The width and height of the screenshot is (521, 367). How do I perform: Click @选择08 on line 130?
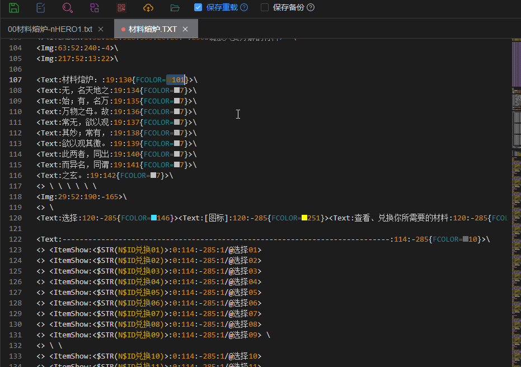(243, 324)
